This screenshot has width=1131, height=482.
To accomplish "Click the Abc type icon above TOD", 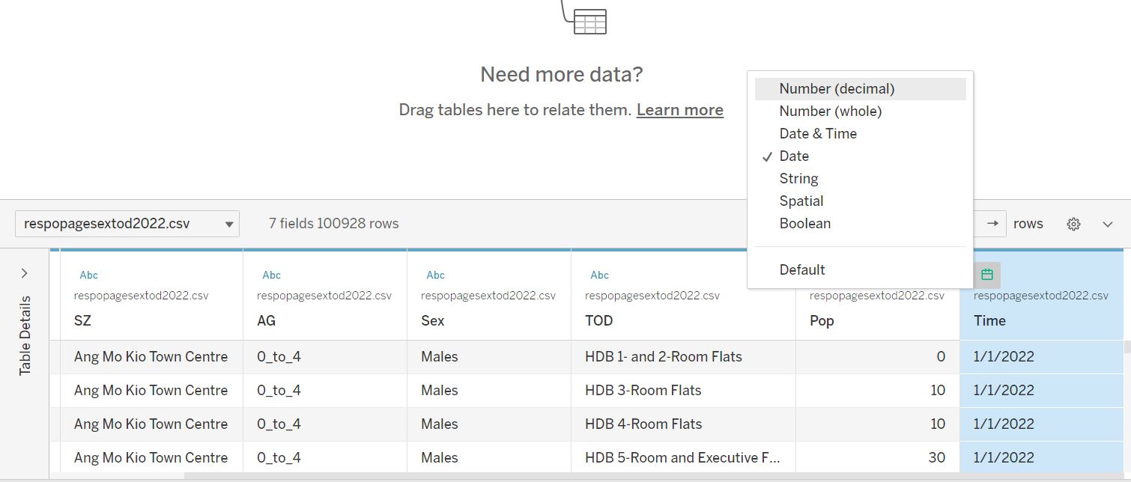I will [x=599, y=275].
